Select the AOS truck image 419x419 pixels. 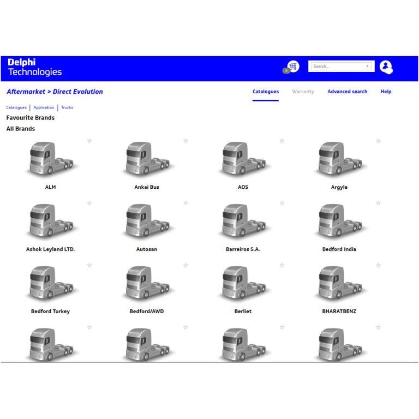pos(243,158)
